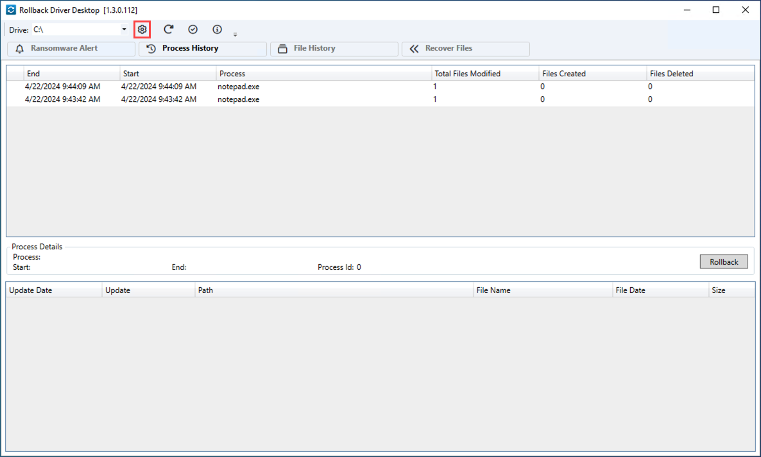Open the info (i) toolbar icon
Viewport: 761px width, 457px height.
[217, 29]
